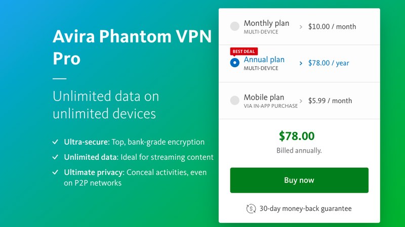Select the Monthly plan radio button
Image resolution: width=405 pixels, height=227 pixels.
(x=235, y=26)
